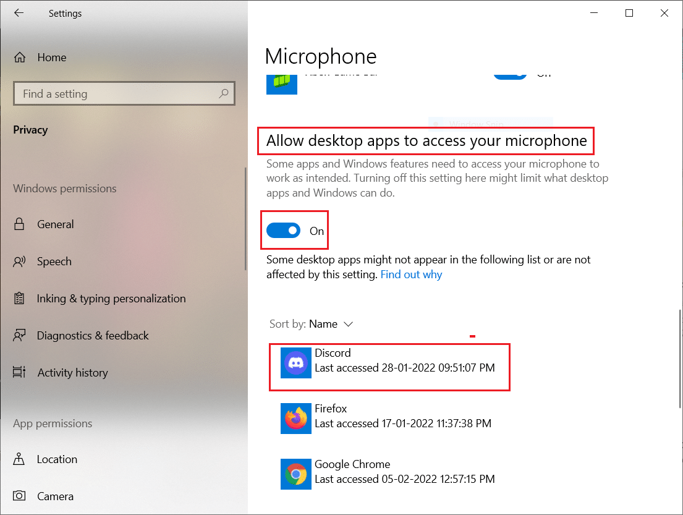Click the sidebar vertical scrollbar
This screenshot has width=683, height=515.
point(245,219)
